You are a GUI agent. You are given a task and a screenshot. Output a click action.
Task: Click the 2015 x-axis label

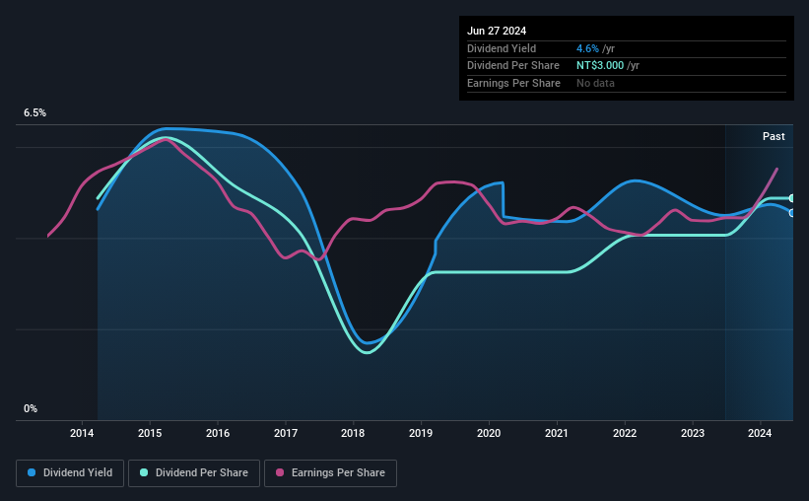(x=150, y=433)
